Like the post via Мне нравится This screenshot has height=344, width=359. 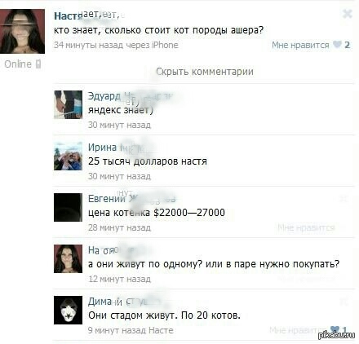click(x=300, y=45)
